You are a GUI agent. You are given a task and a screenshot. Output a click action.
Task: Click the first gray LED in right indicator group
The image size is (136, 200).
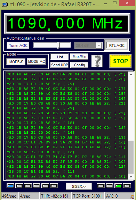point(101,186)
